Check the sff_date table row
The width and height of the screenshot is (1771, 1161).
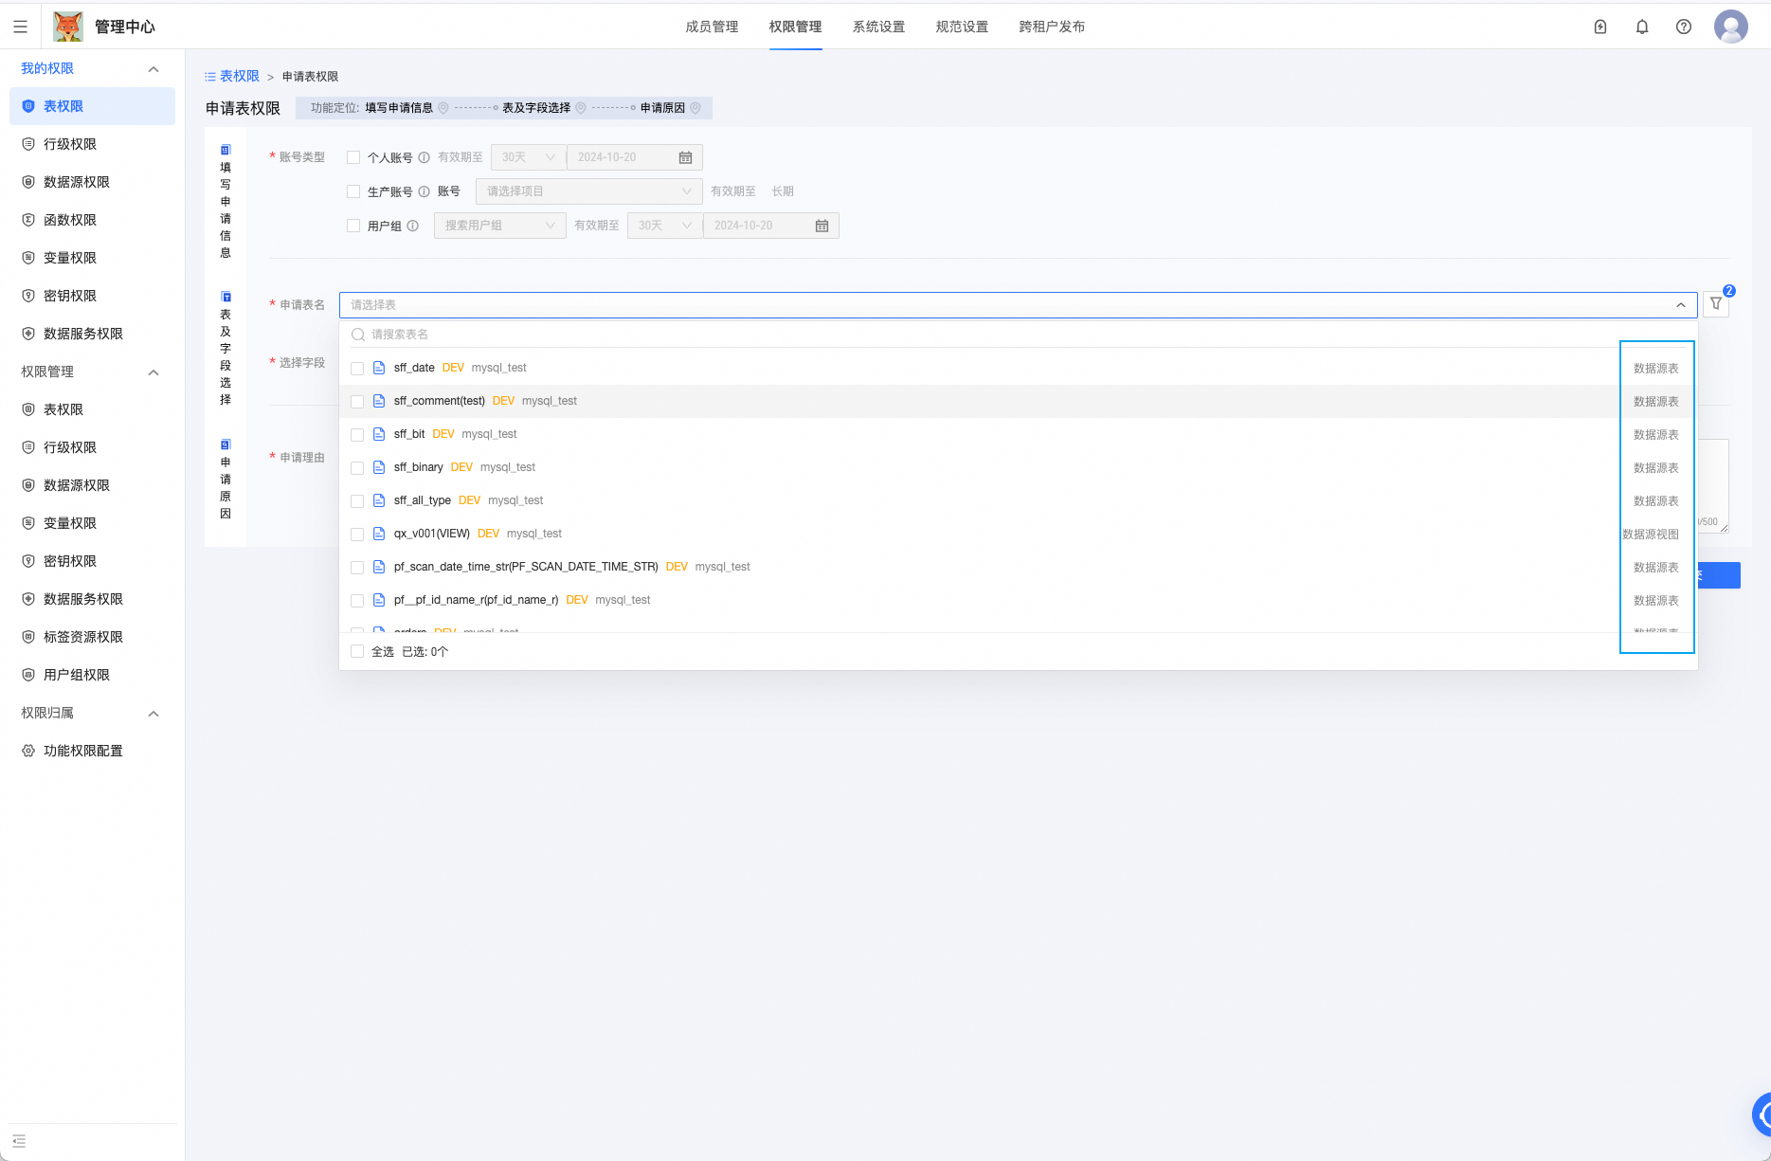pyautogui.click(x=357, y=368)
